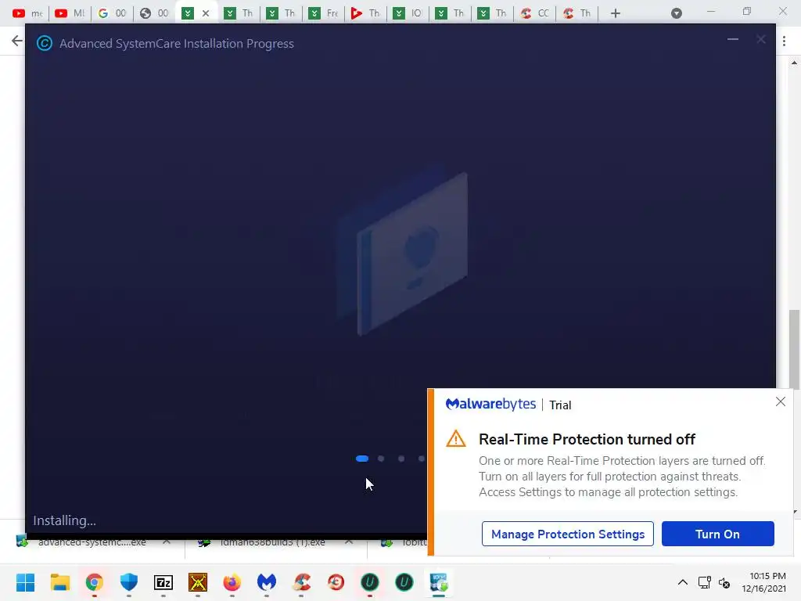This screenshot has width=801, height=601.
Task: Click the scroll-up arrow of the page
Action: (795, 63)
